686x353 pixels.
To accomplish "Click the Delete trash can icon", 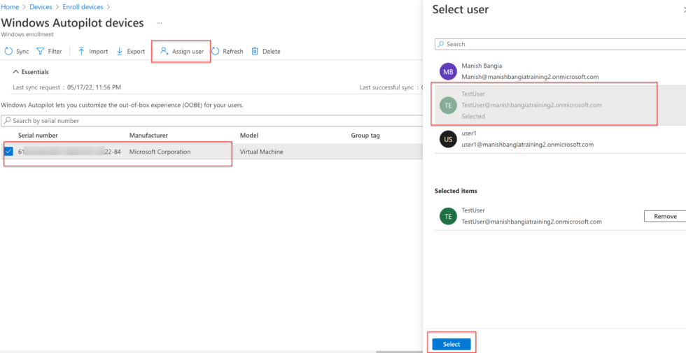I will point(255,52).
